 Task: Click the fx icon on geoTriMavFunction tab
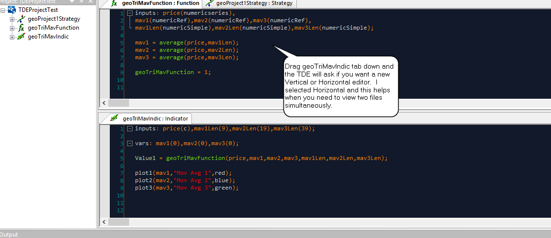click(115, 3)
